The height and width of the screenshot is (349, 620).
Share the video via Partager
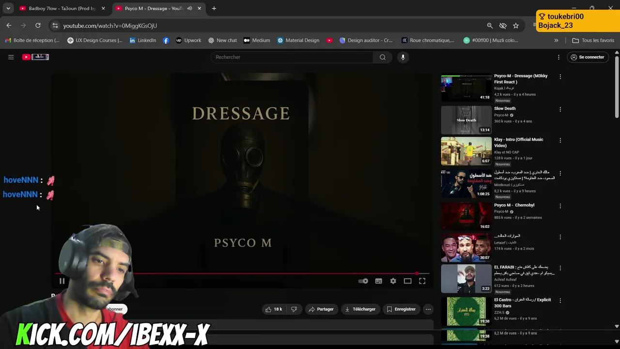321,309
